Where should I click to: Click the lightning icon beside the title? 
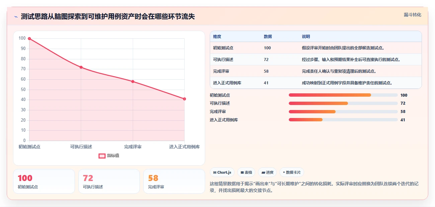[x=16, y=16]
